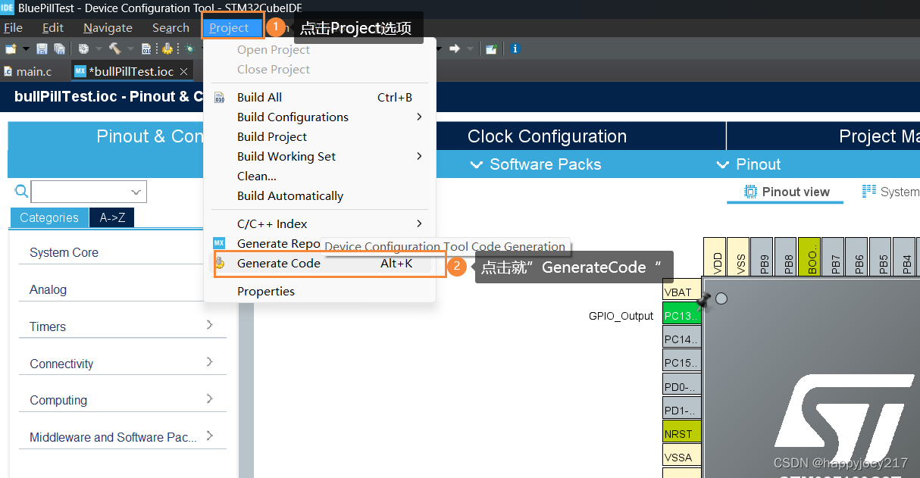Select Clean... from Project menu

(320, 176)
